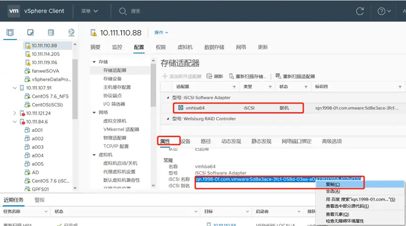Open 虚拟交换机 in the config menu
The image size is (406, 226).
click(115, 121)
